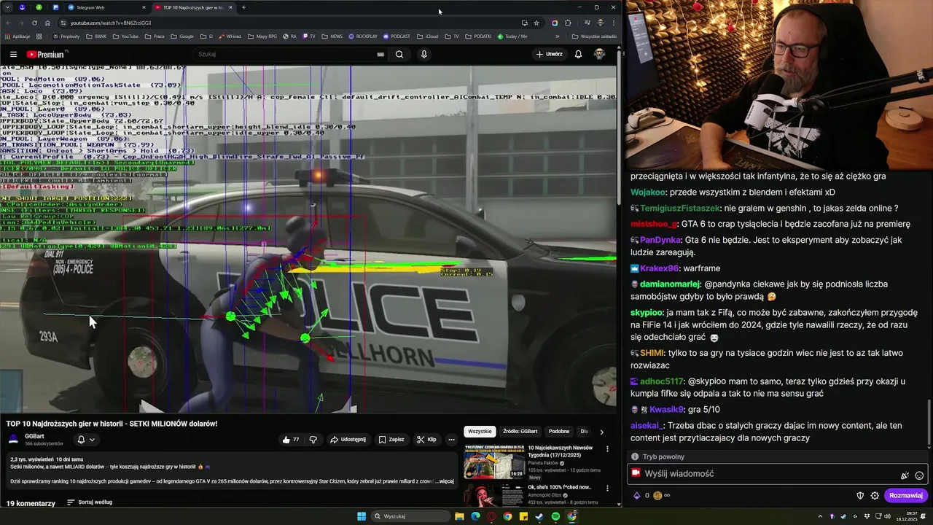Open Sortuj według comments sorting

(x=90, y=502)
